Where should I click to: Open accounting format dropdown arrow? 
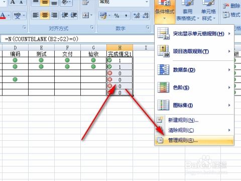(x=109, y=16)
